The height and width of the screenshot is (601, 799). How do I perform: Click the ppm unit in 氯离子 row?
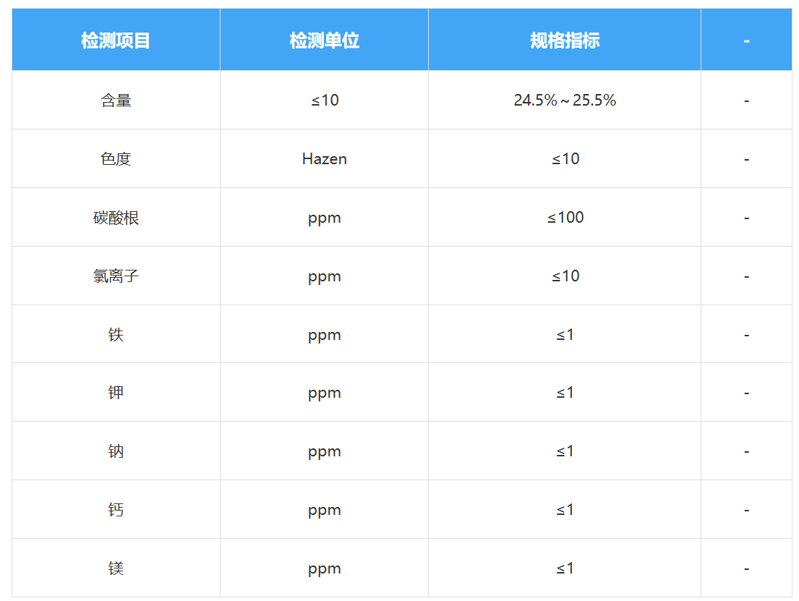tap(324, 276)
